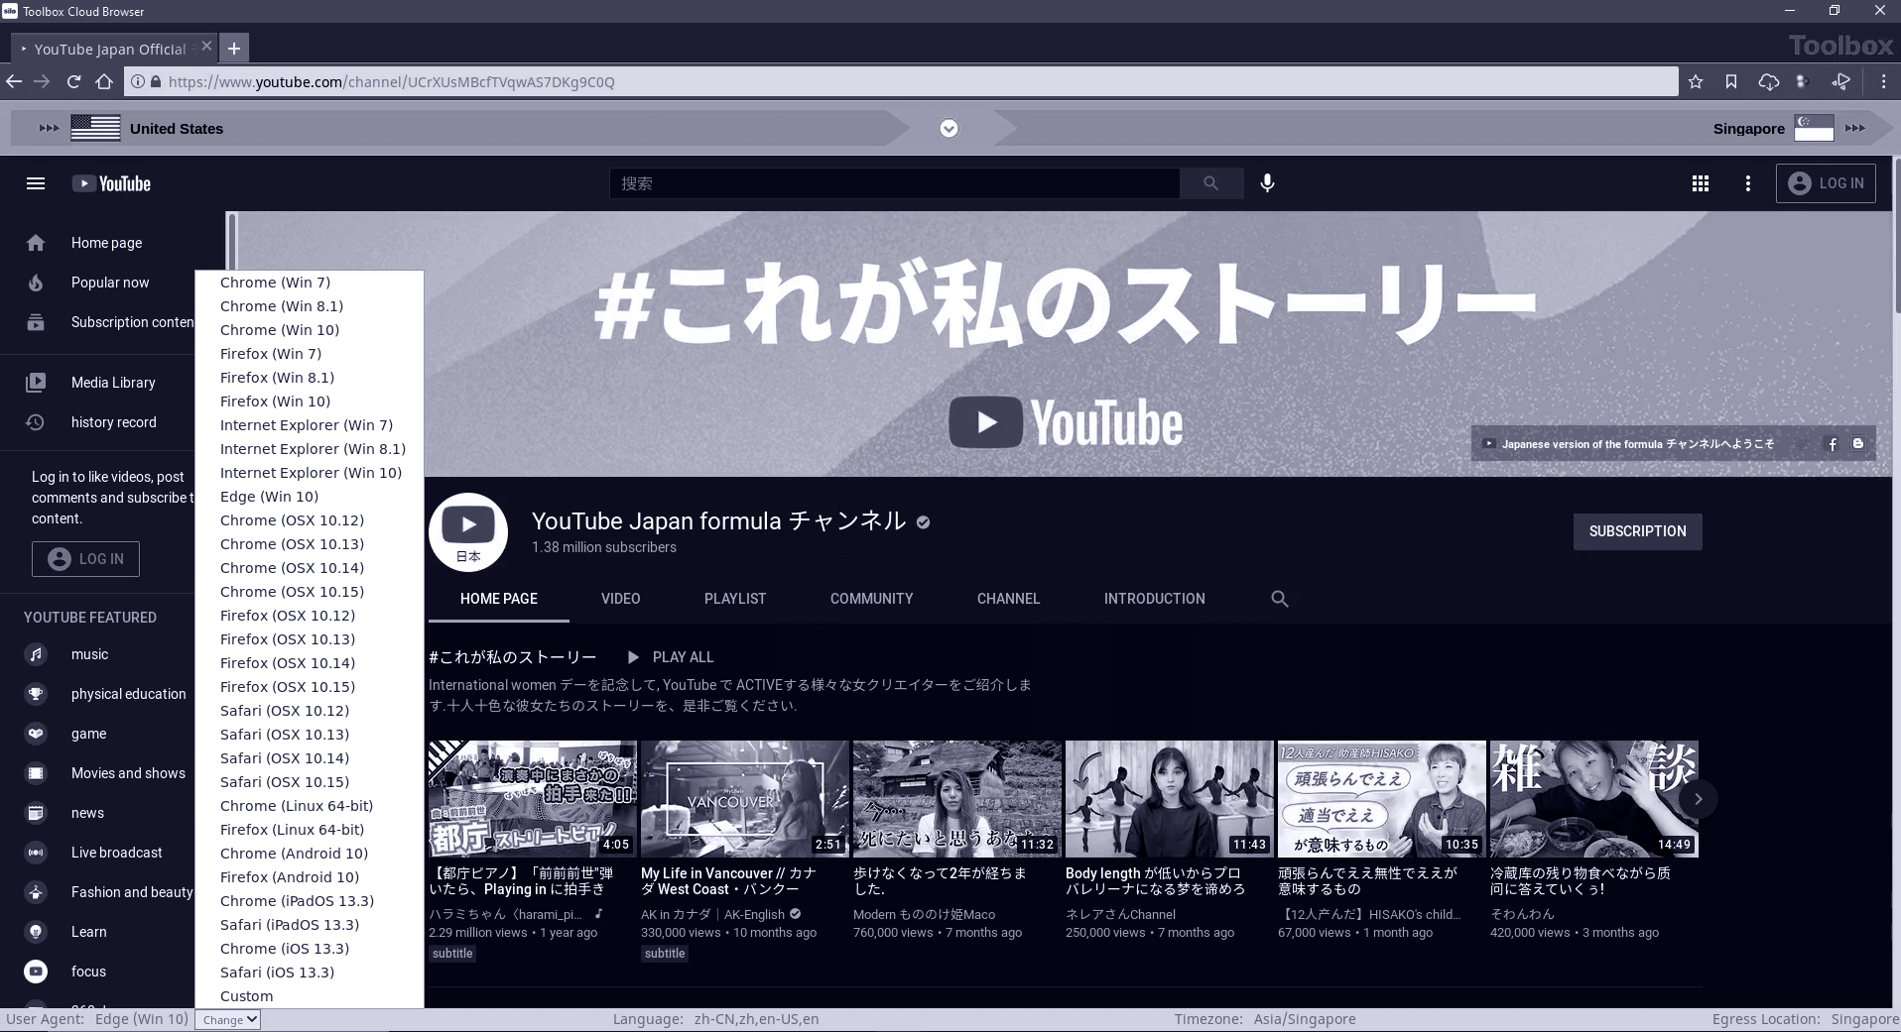This screenshot has width=1901, height=1032.
Task: Select Edge (Win 10) user agent
Action: (310, 497)
